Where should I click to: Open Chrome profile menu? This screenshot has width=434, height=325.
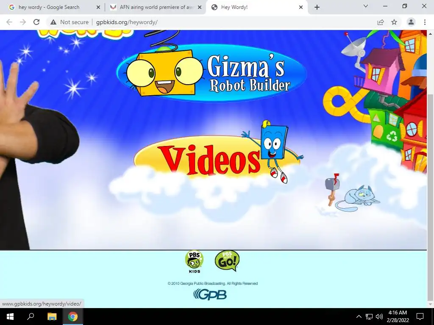click(x=411, y=22)
